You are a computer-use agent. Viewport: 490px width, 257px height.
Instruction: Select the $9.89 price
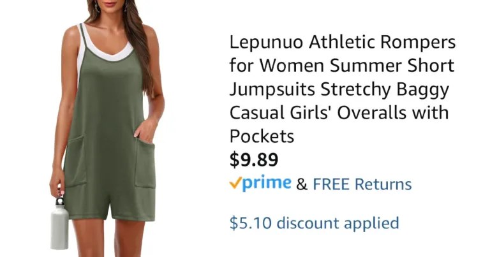[254, 159]
